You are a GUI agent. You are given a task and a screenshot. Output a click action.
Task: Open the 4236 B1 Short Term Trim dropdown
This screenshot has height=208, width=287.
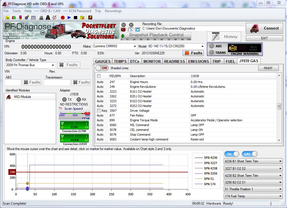click(x=253, y=161)
